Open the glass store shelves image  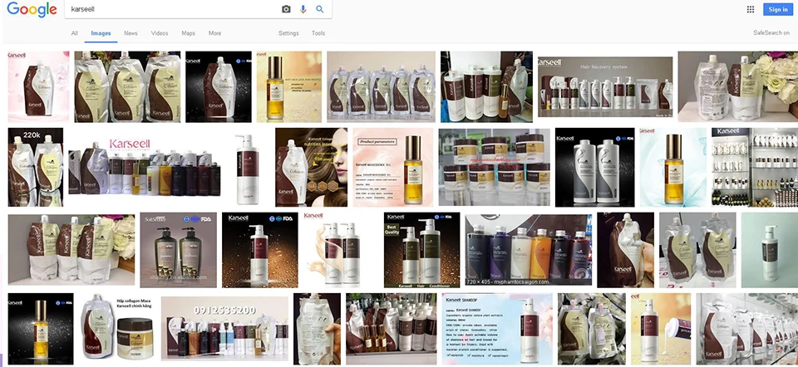[755, 167]
